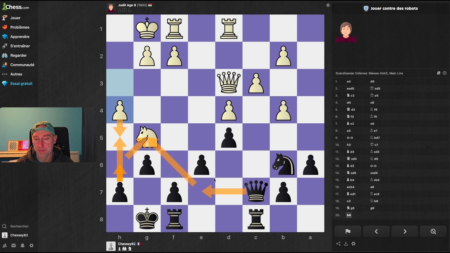The image size is (450, 253).
Task: Click the black rook on c8
Action: tap(256, 219)
